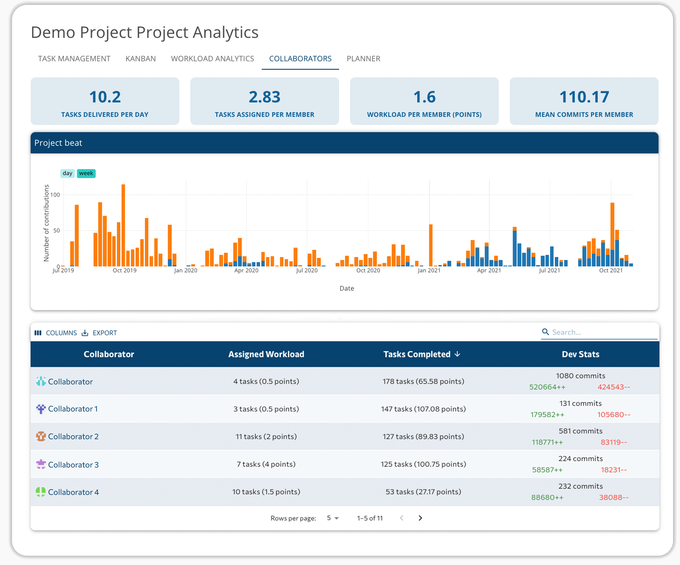This screenshot has height=565, width=680.
Task: Click Collaborator 1 purple avatar icon
Action: [41, 409]
